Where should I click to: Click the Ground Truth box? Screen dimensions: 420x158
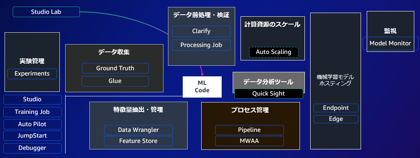[x=115, y=68]
